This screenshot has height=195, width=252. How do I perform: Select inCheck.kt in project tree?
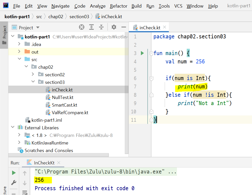pyautogui.click(x=62, y=90)
